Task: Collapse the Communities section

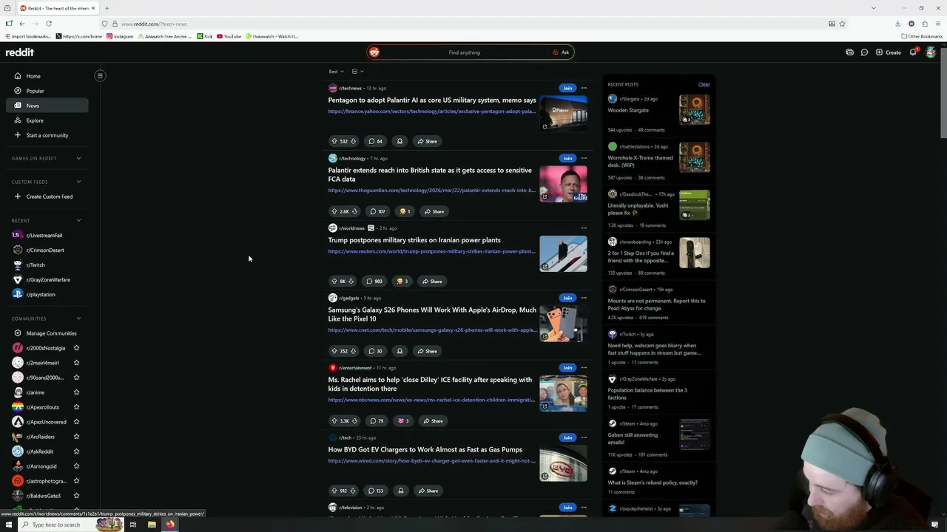Action: tap(78, 318)
